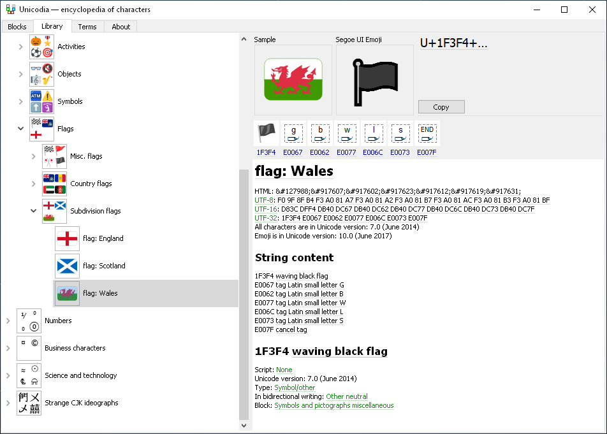The image size is (607, 434).
Task: Open the E006C code point link
Action: pos(373,152)
